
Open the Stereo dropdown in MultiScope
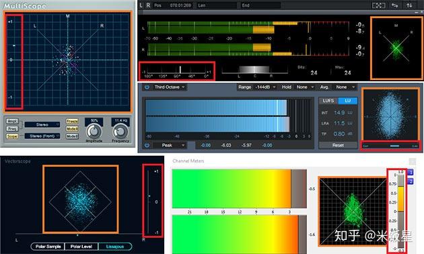[42, 124]
